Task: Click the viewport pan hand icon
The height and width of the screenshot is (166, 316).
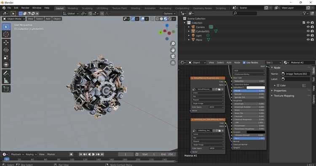Action: click(173, 50)
